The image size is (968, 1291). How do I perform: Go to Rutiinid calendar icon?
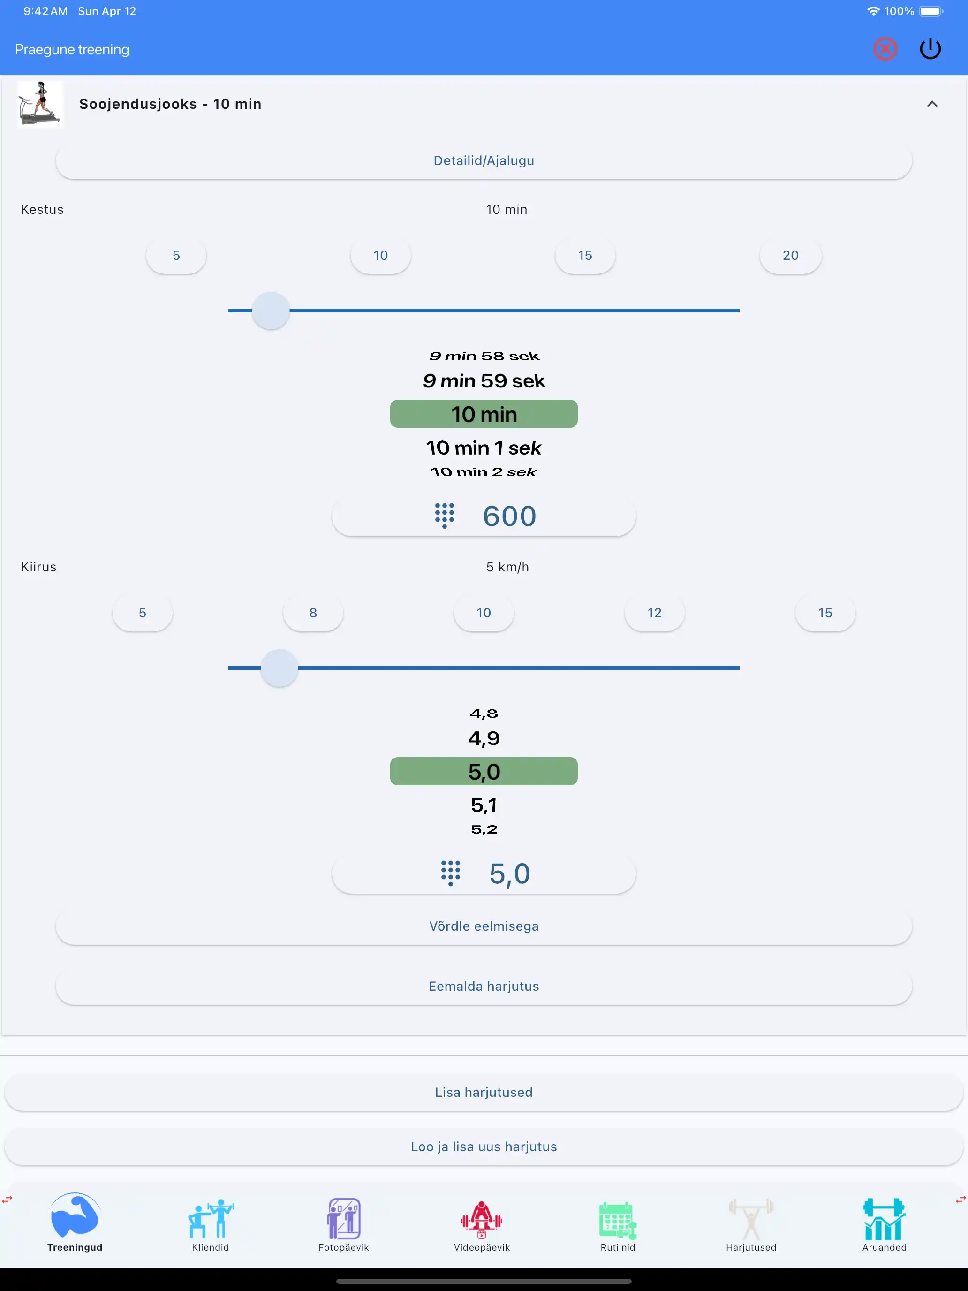click(x=617, y=1220)
